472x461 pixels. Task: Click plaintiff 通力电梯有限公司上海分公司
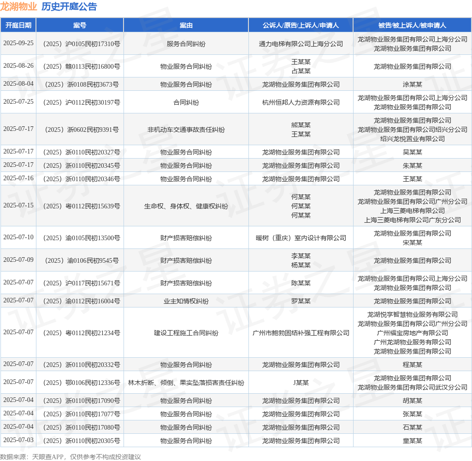301,44
